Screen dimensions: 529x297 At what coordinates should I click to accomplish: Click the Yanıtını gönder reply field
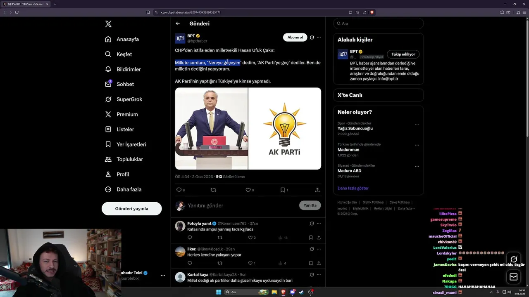coord(242,205)
